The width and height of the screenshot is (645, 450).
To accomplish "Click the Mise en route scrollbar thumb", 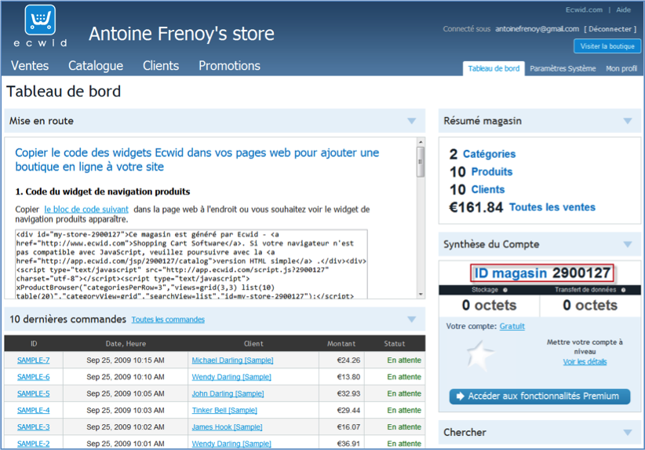I will point(420,162).
